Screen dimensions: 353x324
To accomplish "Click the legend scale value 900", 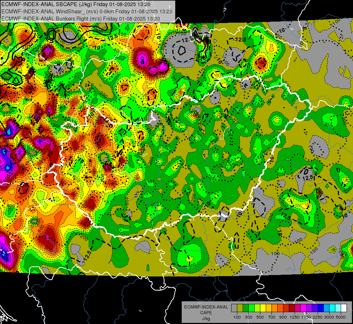I will (283, 317).
